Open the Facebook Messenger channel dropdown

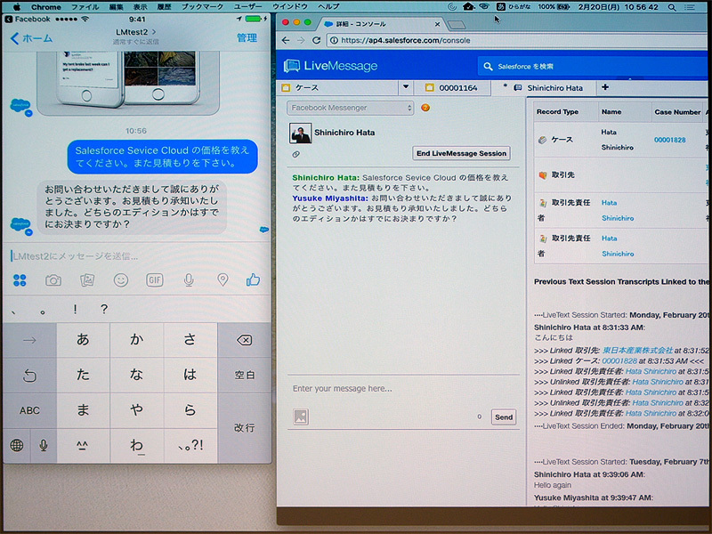(350, 108)
